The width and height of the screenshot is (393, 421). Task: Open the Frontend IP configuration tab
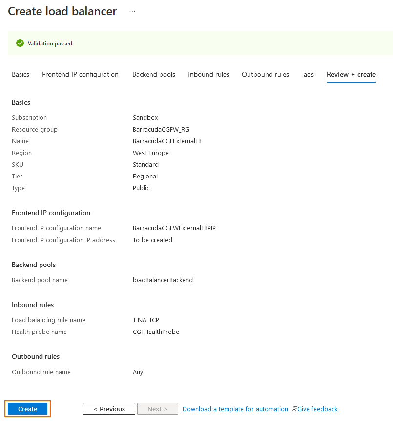80,74
